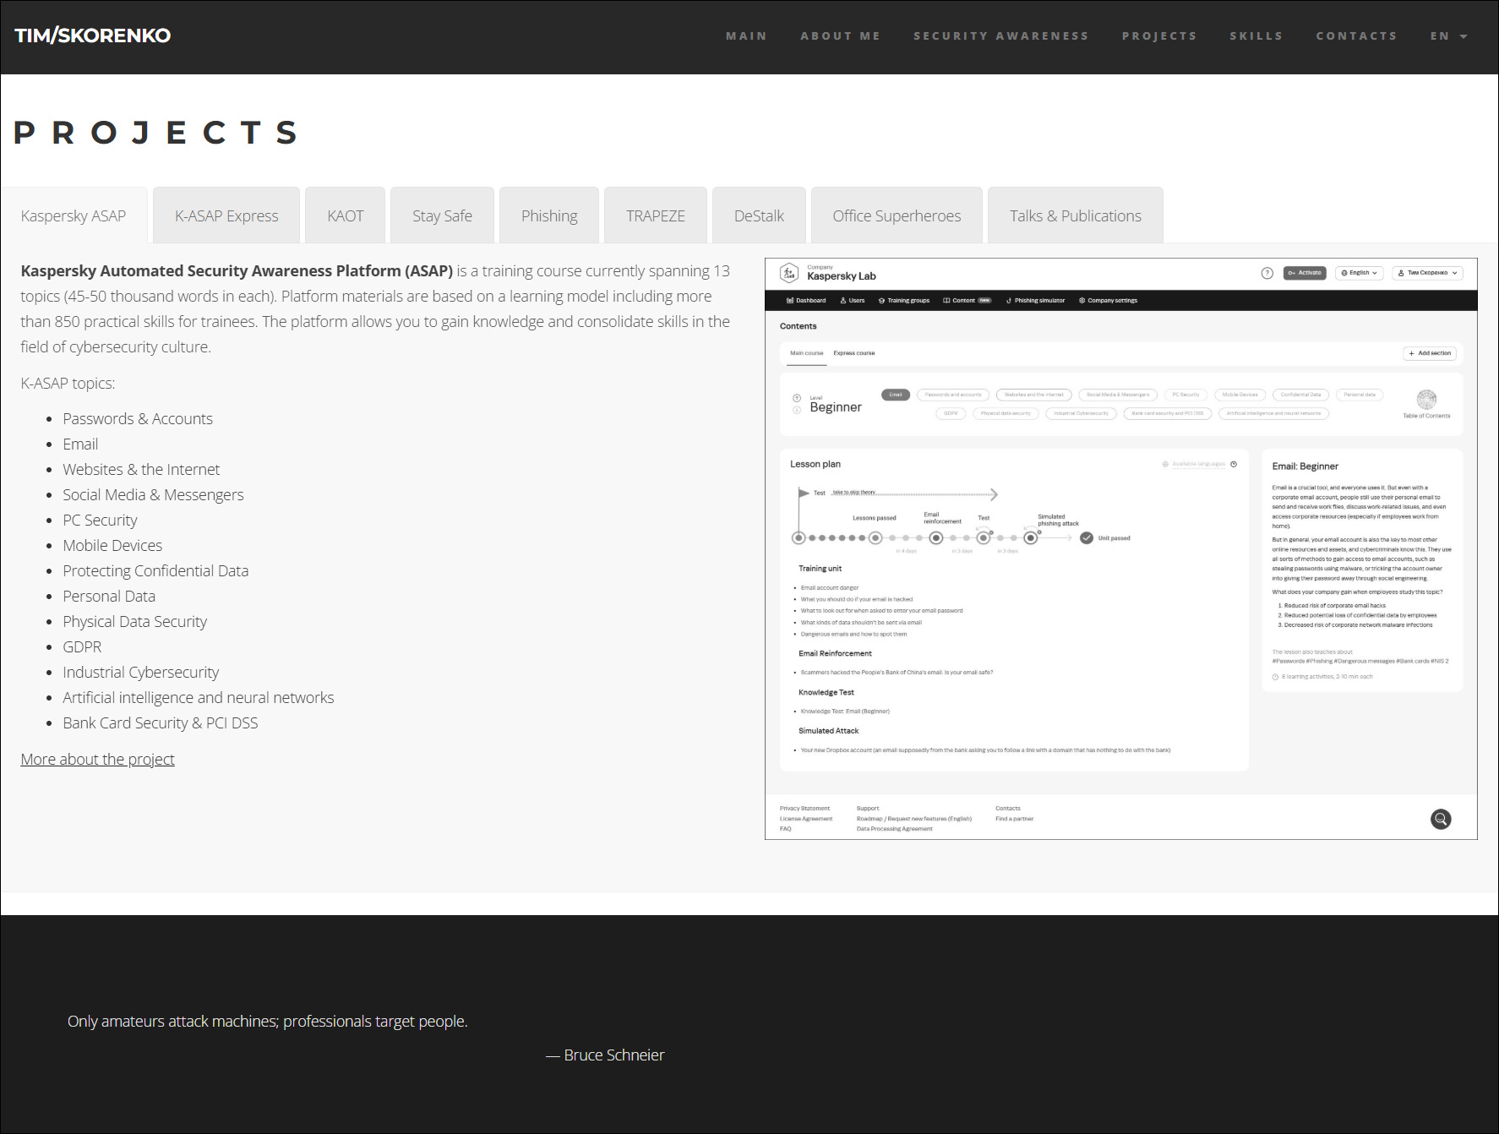Click Company settings in the platform menu

pyautogui.click(x=1108, y=300)
